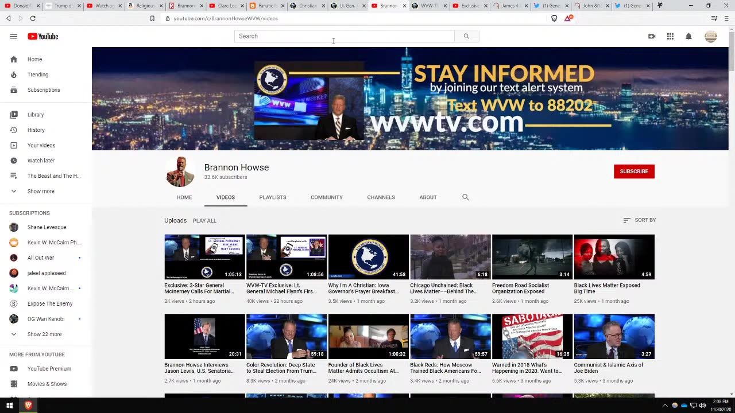Open the create video camera icon

point(652,36)
